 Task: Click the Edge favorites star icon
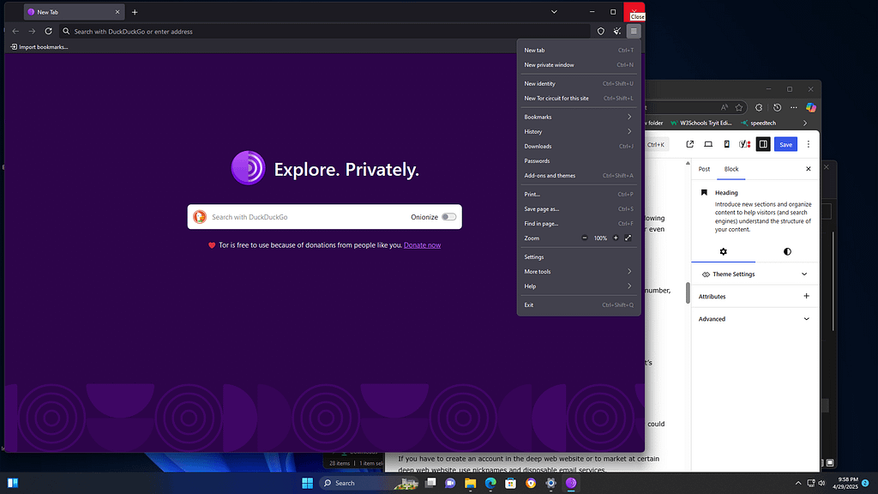click(x=739, y=107)
